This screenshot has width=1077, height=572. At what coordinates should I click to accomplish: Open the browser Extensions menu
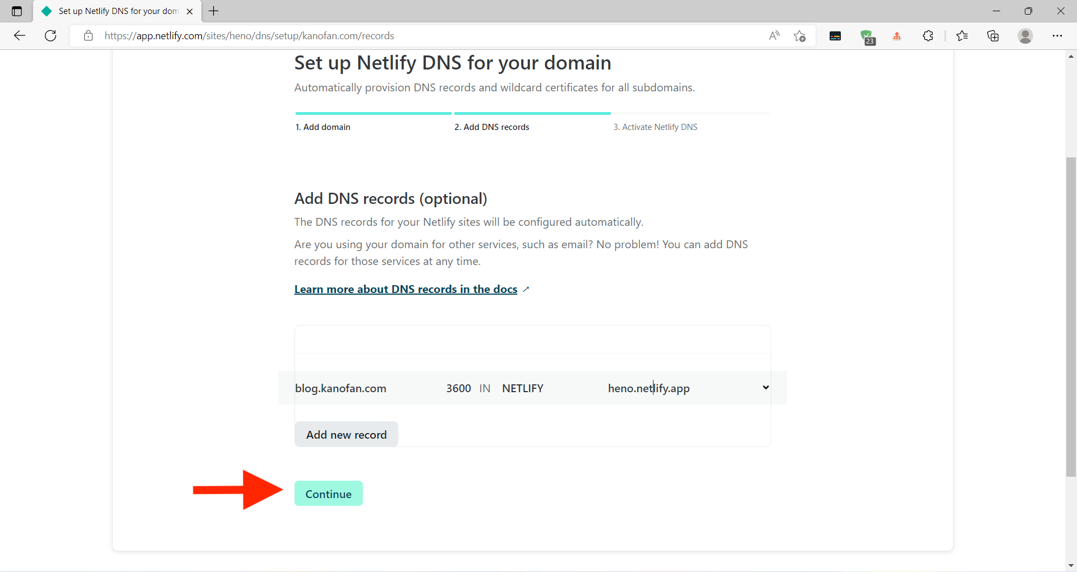928,36
